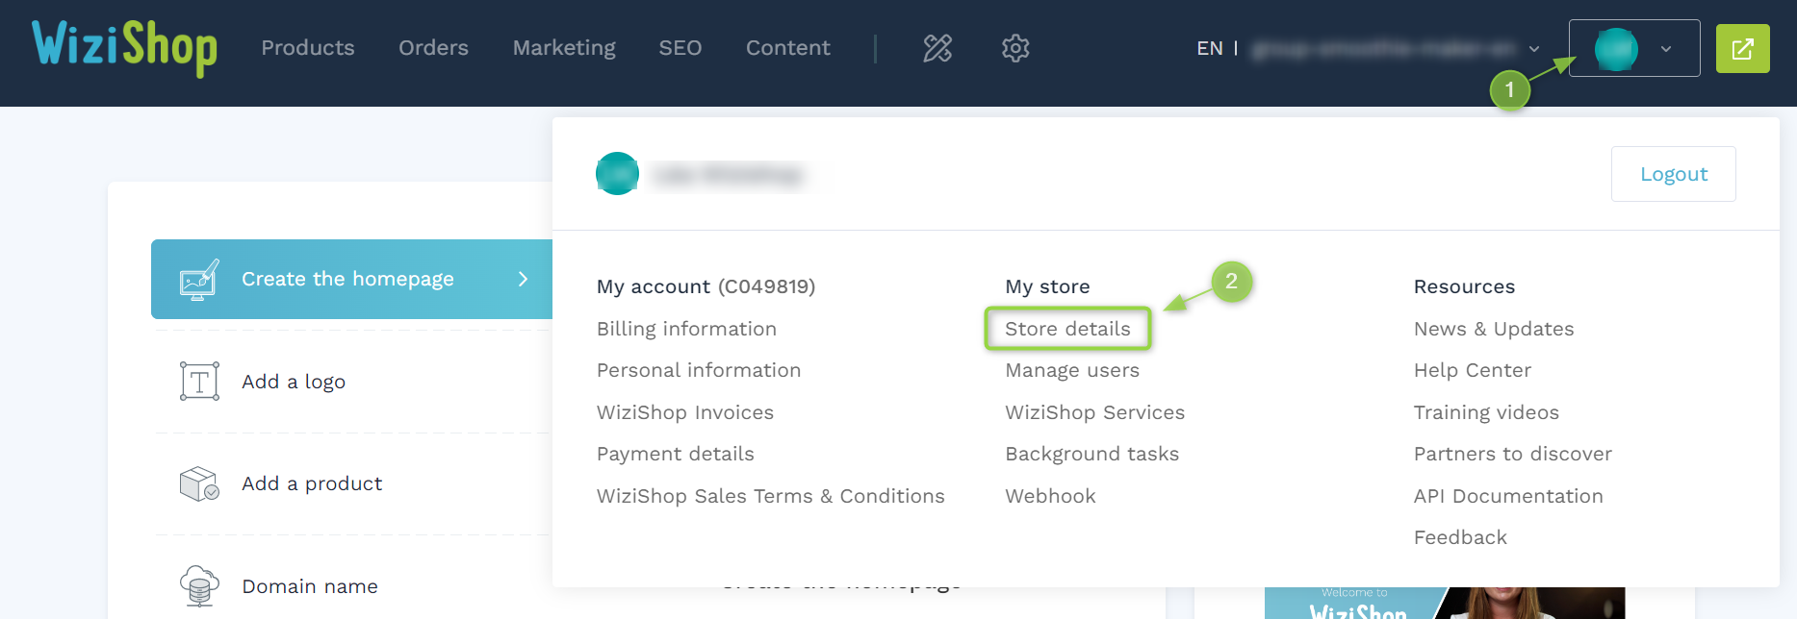Open the settings gear icon
Viewport: 1797px width, 619px height.
coord(1015,48)
